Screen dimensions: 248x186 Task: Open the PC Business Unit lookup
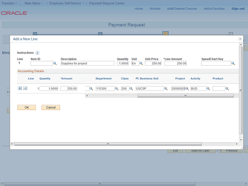tap(166, 88)
